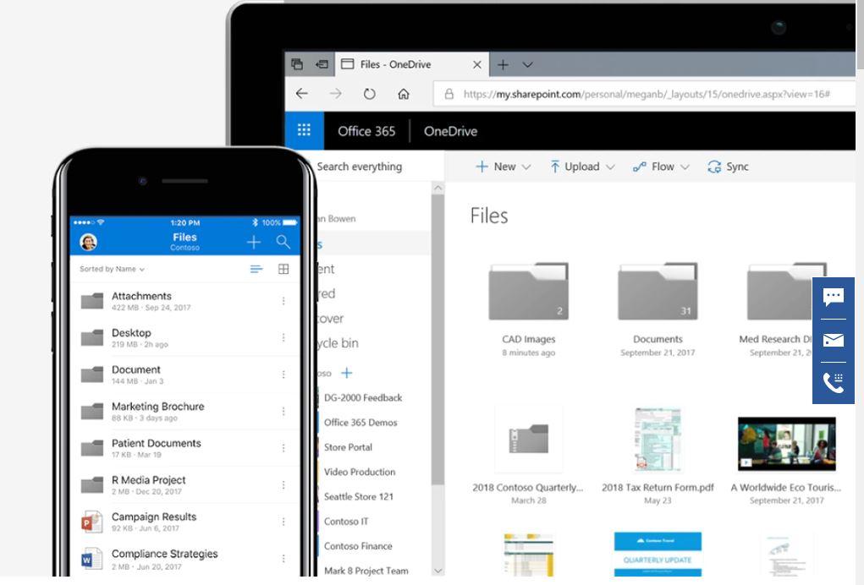
Task: Select Store Portal in sidebar
Action: click(349, 447)
